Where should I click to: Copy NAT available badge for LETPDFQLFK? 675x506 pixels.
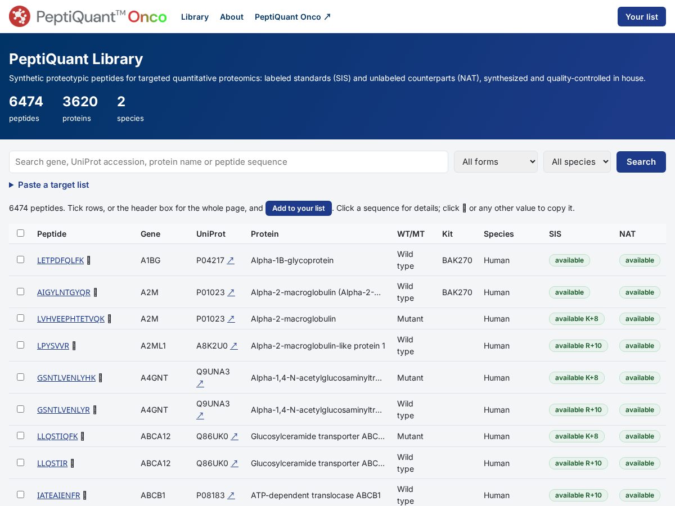tap(640, 260)
